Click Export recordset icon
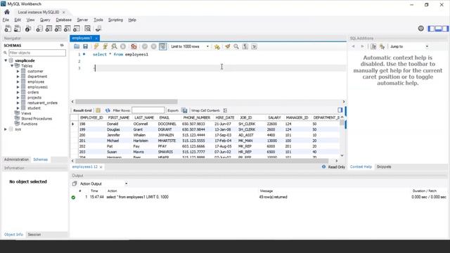The image size is (450, 253). [184, 110]
